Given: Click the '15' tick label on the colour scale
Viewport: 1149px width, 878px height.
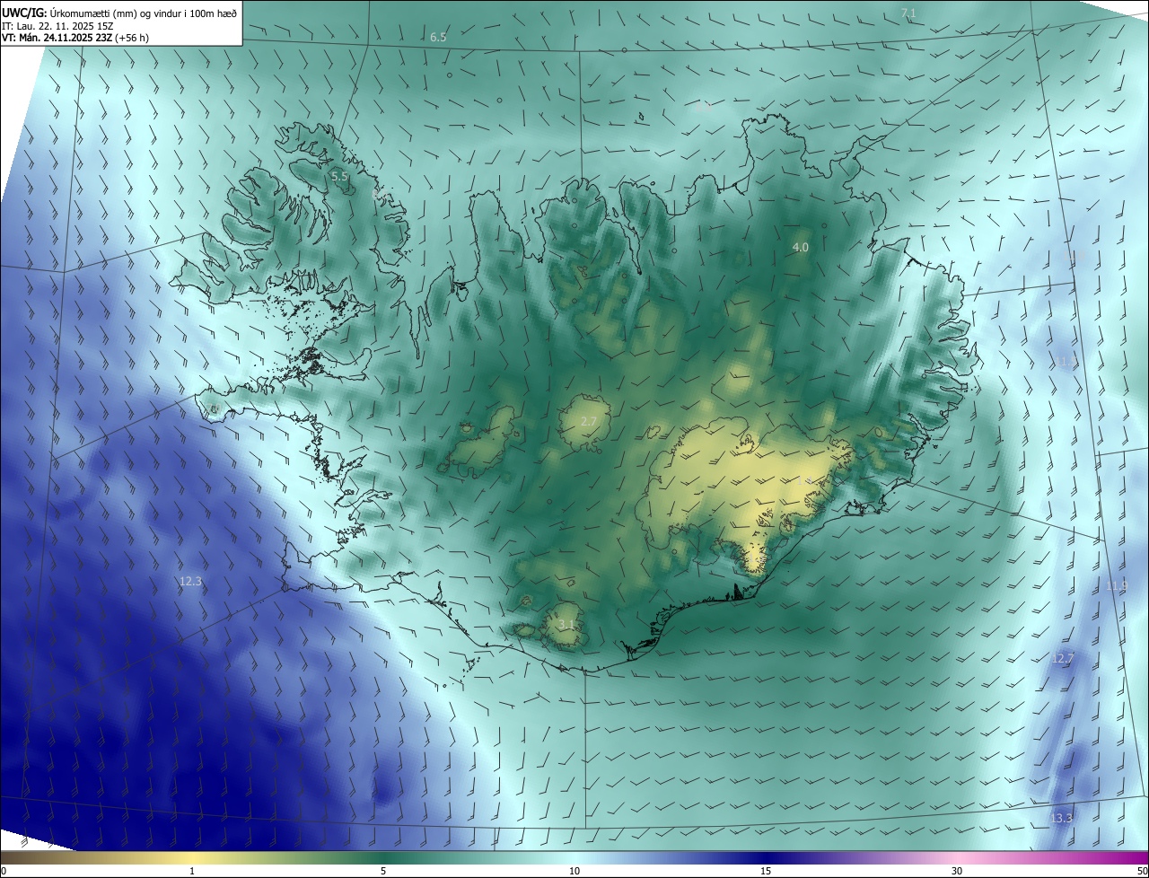Looking at the screenshot, I should click(x=766, y=871).
